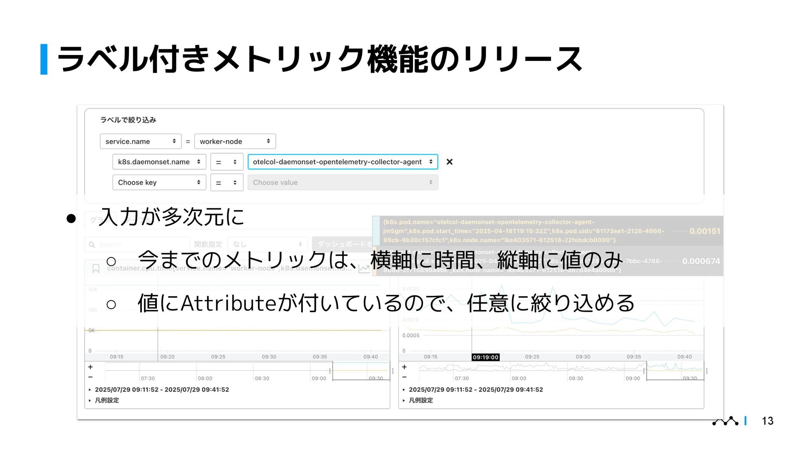Image resolution: width=801 pixels, height=450 pixels.
Task: Click the zoom-in plus on right graph
Action: (x=404, y=367)
